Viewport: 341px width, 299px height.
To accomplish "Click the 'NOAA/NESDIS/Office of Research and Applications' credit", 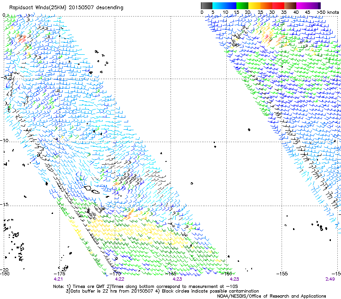I will (271, 296).
